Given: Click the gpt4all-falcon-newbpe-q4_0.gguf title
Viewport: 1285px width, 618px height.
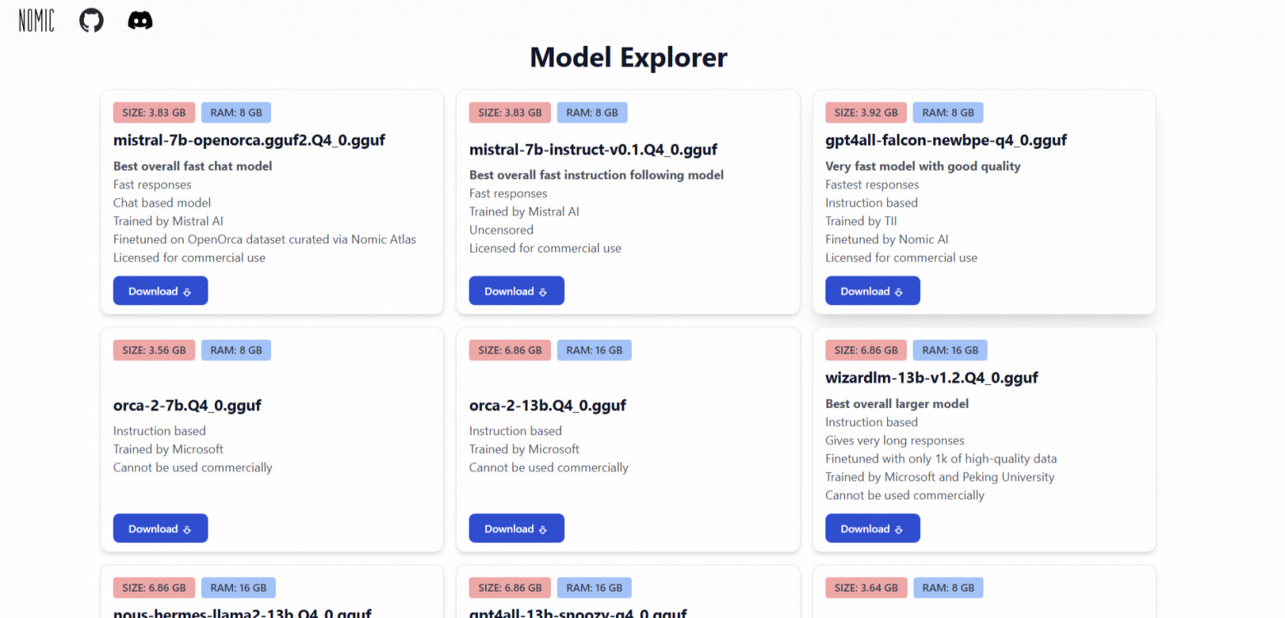Looking at the screenshot, I should (946, 140).
